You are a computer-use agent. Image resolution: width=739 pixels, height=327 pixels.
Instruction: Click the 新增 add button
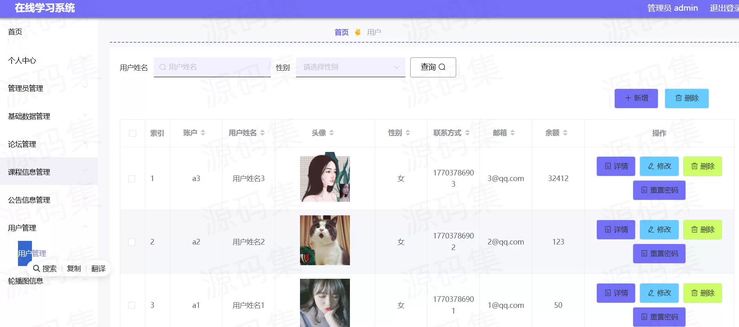(636, 98)
